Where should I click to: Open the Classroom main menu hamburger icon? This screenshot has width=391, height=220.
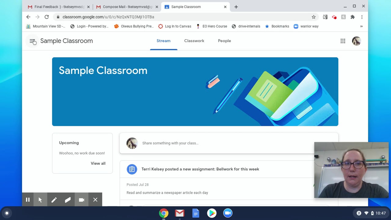tap(32, 41)
